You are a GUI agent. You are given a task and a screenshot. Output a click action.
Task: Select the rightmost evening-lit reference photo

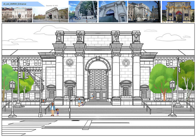(x=178, y=12)
